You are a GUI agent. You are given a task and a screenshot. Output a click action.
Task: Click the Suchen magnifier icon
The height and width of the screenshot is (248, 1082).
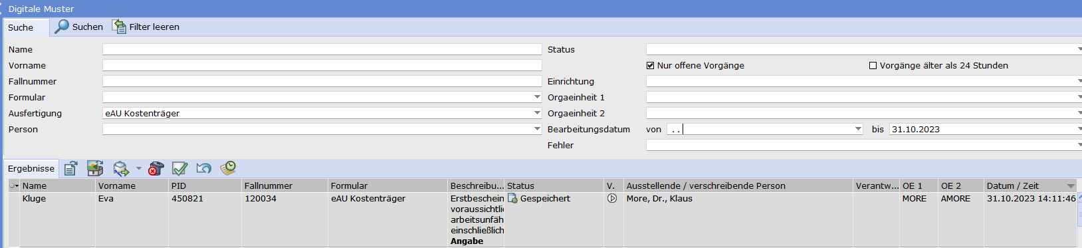point(62,27)
